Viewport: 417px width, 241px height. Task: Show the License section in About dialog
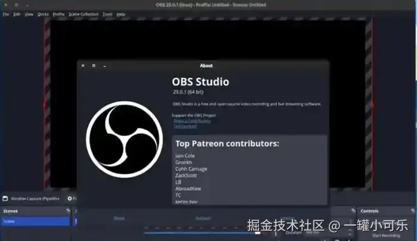coord(287,218)
